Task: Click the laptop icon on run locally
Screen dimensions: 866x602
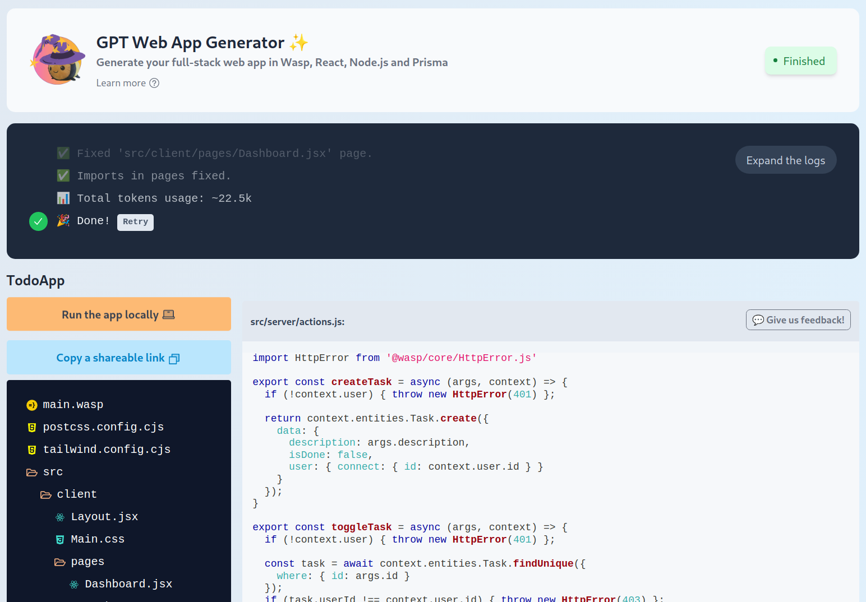Action: [x=168, y=315]
